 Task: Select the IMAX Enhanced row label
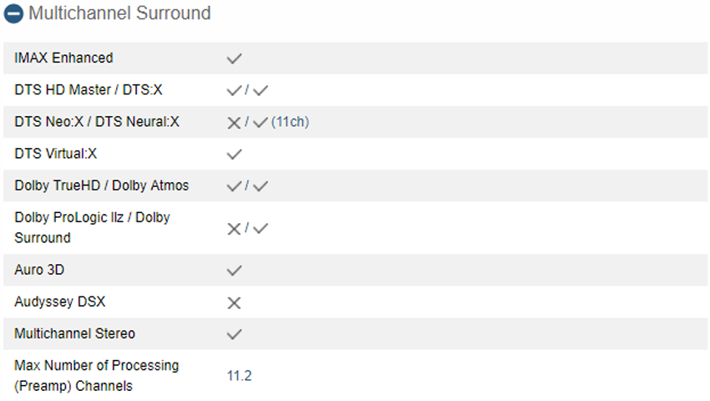tap(63, 58)
